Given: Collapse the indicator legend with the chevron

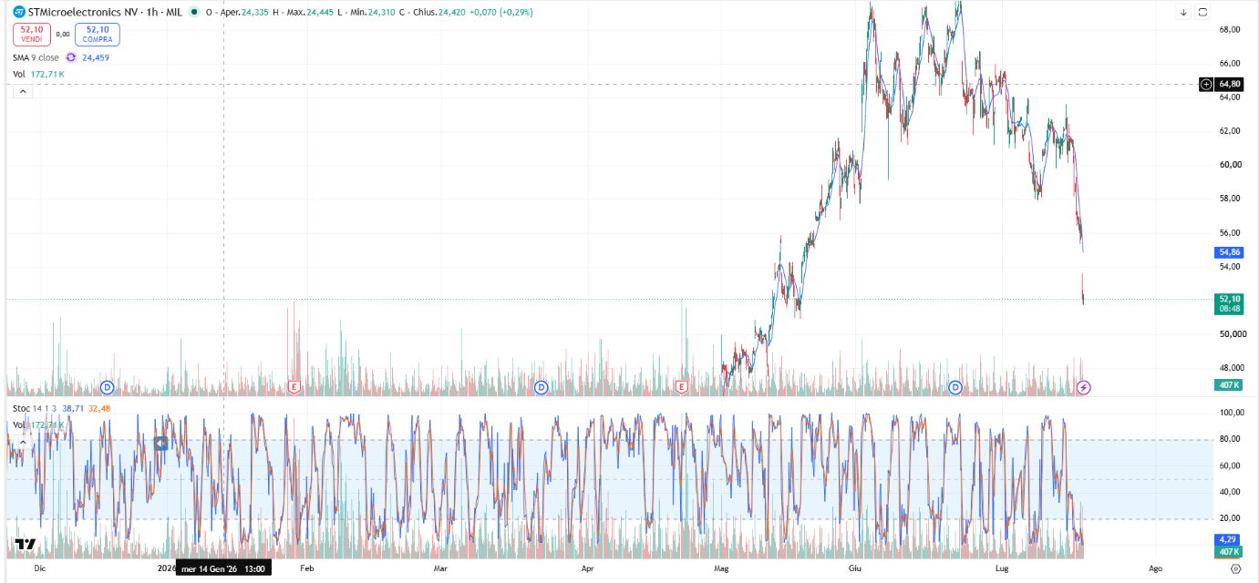Looking at the screenshot, I should 23,91.
